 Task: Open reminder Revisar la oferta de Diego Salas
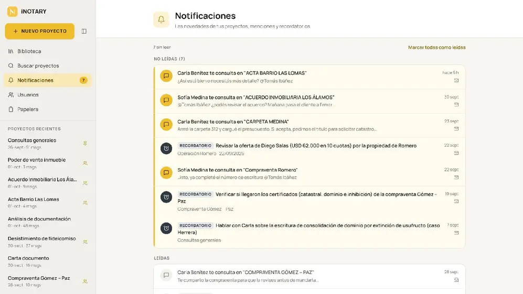(310, 150)
